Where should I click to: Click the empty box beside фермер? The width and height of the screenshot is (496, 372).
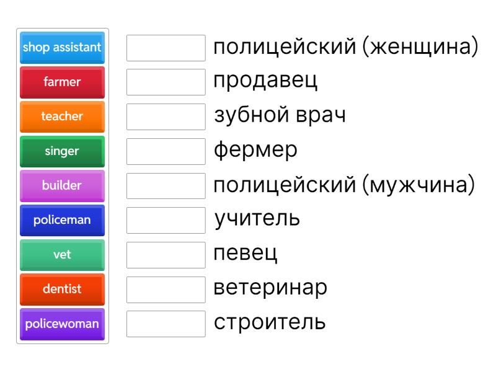[166, 151]
